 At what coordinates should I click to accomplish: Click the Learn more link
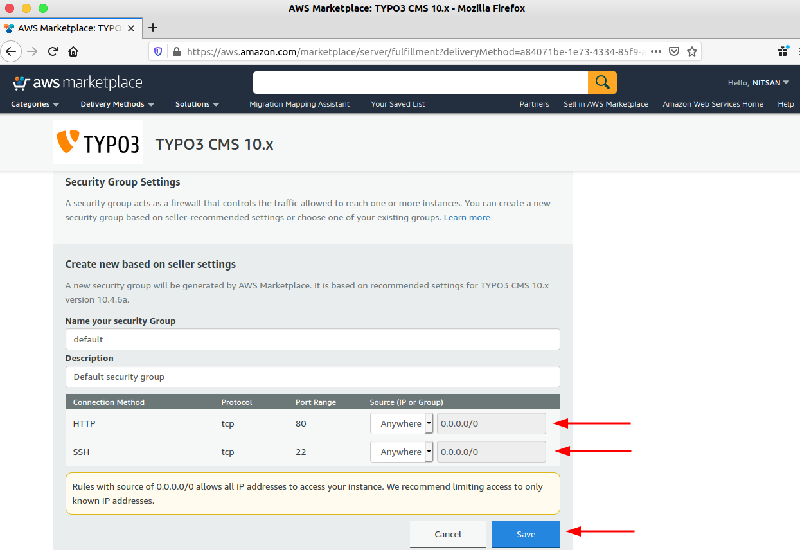pyautogui.click(x=467, y=218)
